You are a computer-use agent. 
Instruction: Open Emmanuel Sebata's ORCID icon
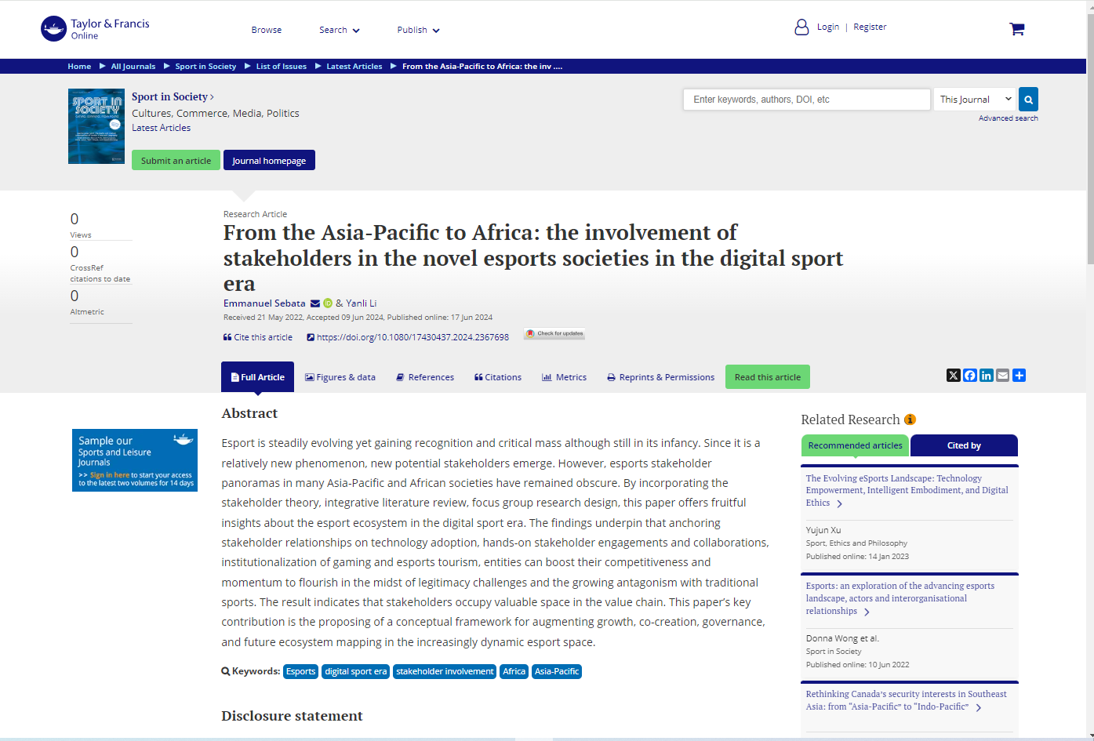pos(328,303)
